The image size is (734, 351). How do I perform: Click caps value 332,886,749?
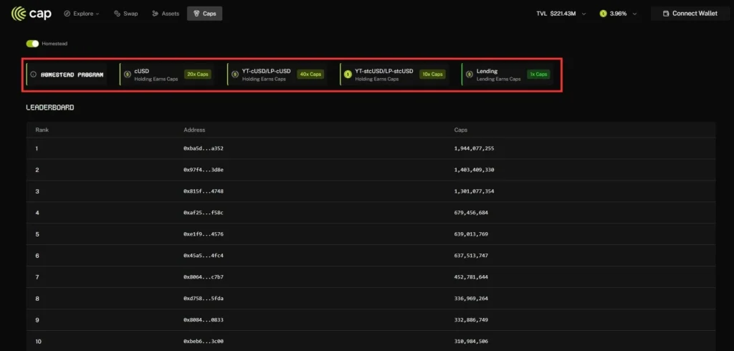click(x=471, y=320)
